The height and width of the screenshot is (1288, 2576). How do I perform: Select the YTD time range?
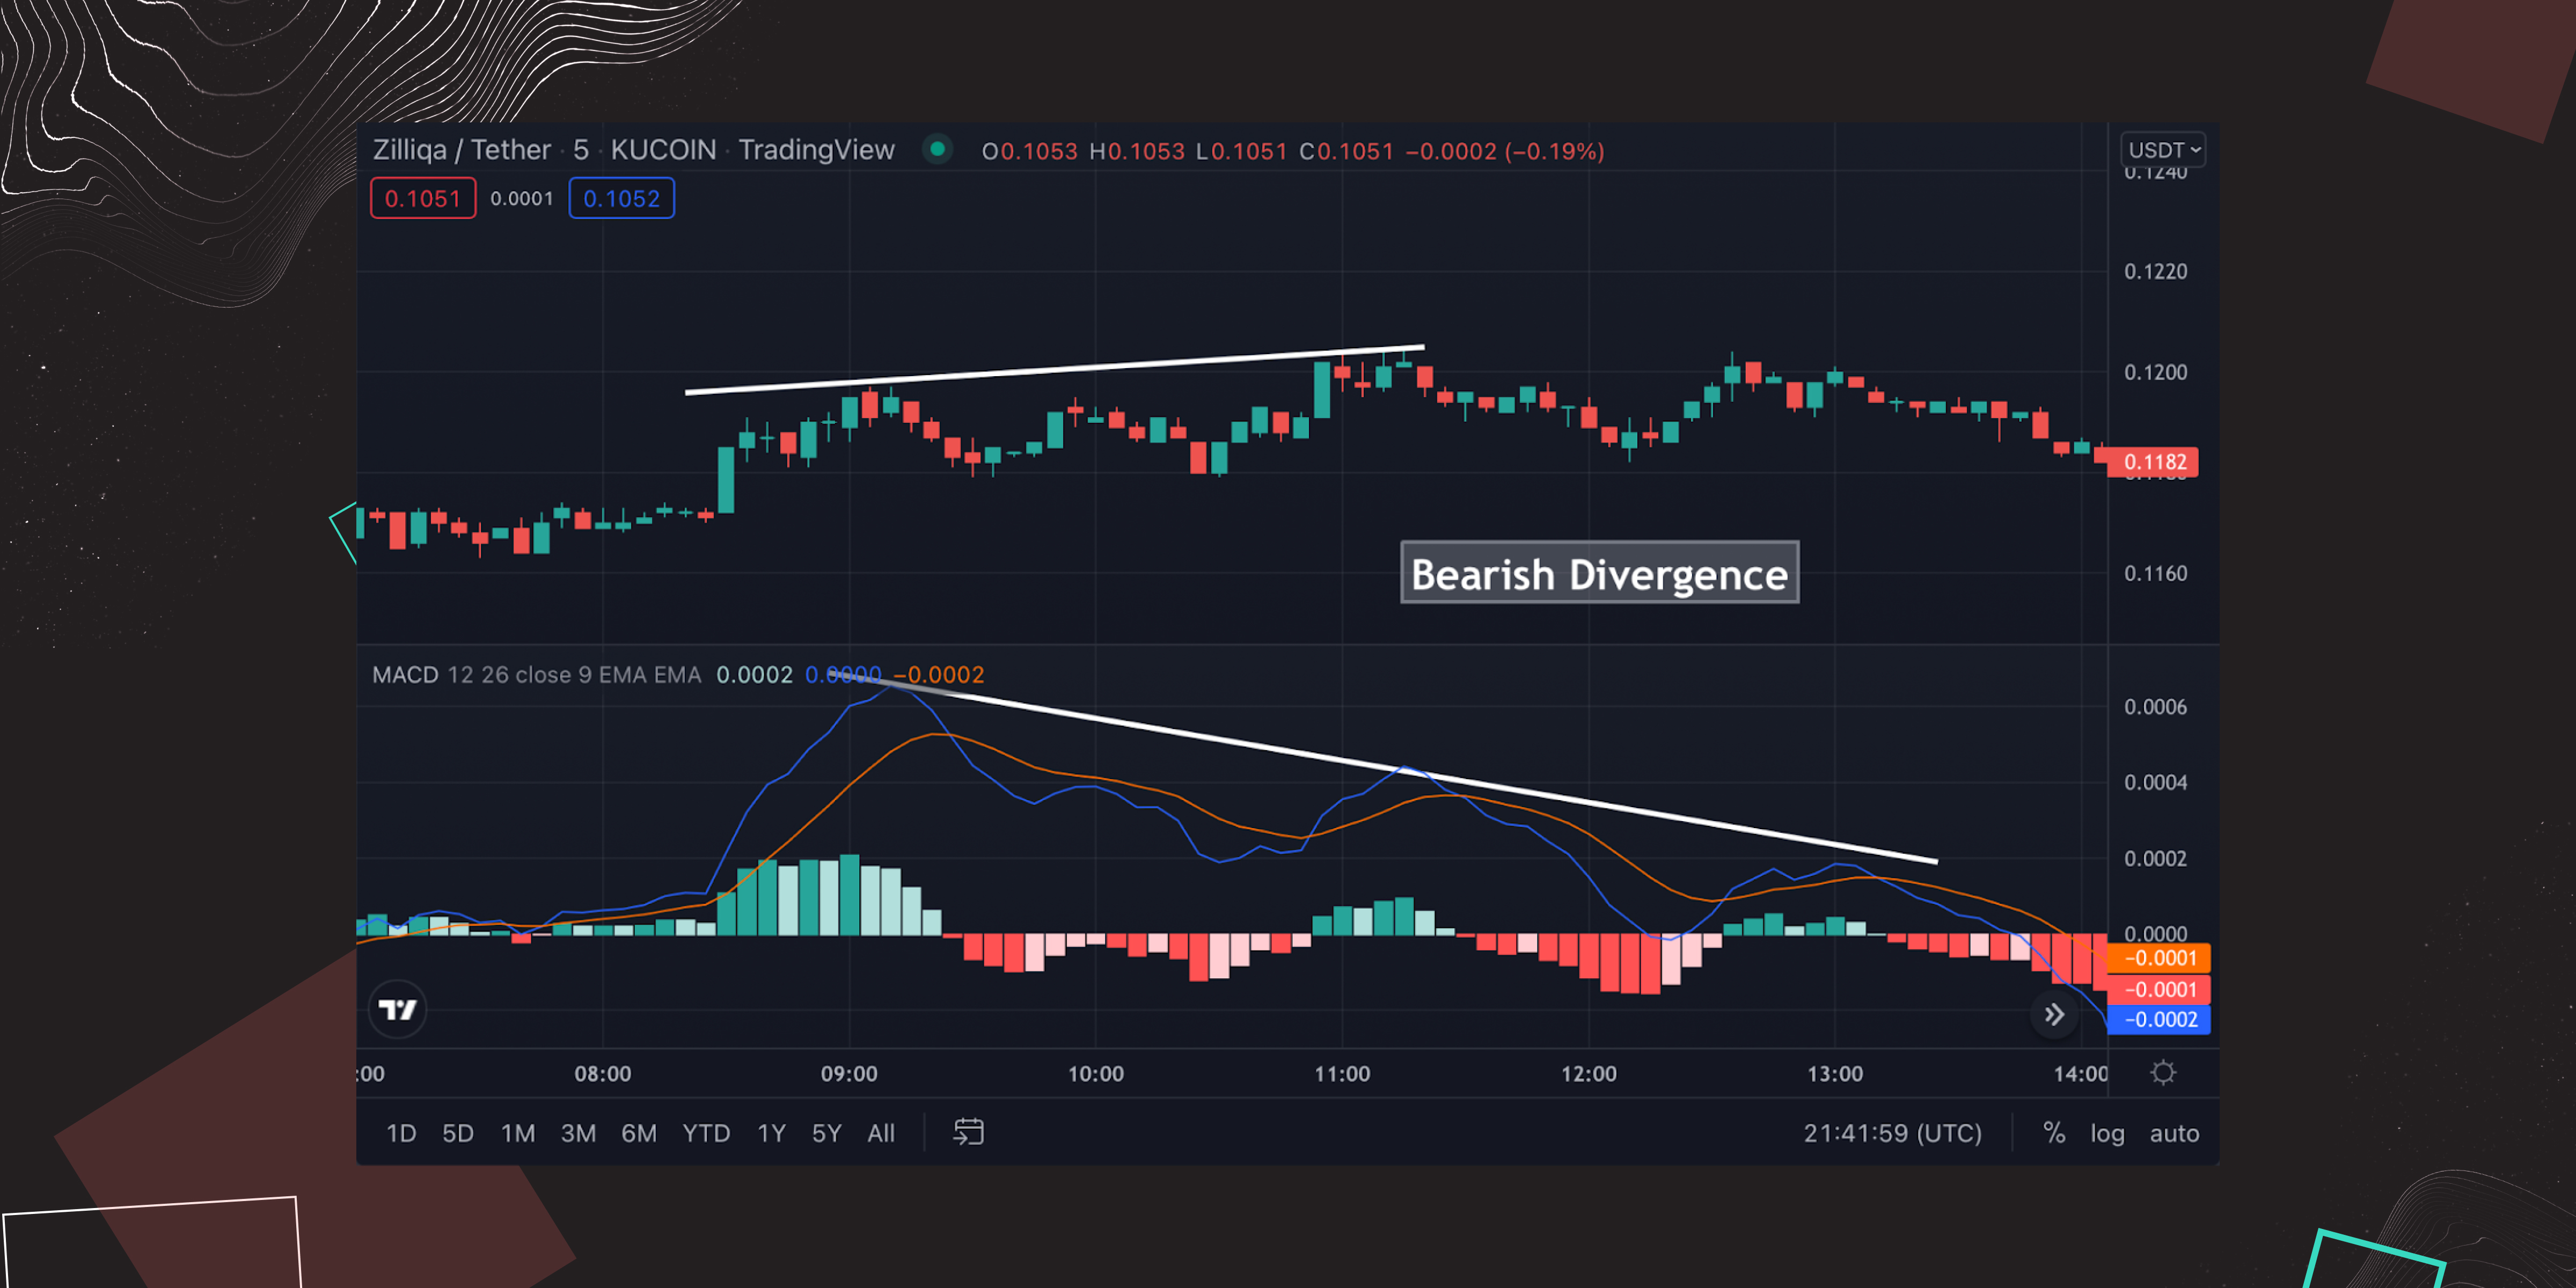click(706, 1133)
